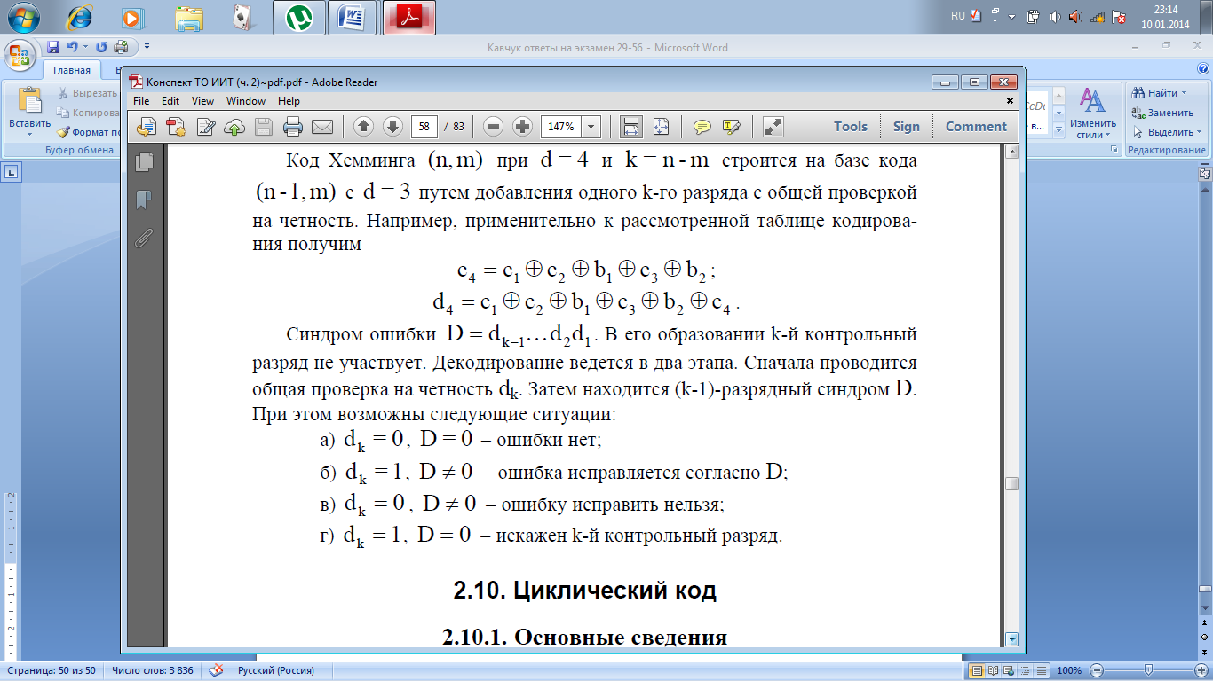Image resolution: width=1213 pixels, height=681 pixels.
Task: Click Формат по образцу brush in Word
Action: coord(87,132)
